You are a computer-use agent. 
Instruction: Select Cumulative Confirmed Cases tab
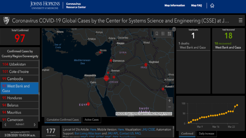coord(63,120)
